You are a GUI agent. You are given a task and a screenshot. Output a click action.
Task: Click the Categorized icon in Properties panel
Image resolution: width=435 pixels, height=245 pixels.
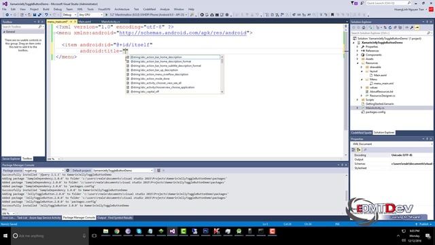[x=353, y=150]
